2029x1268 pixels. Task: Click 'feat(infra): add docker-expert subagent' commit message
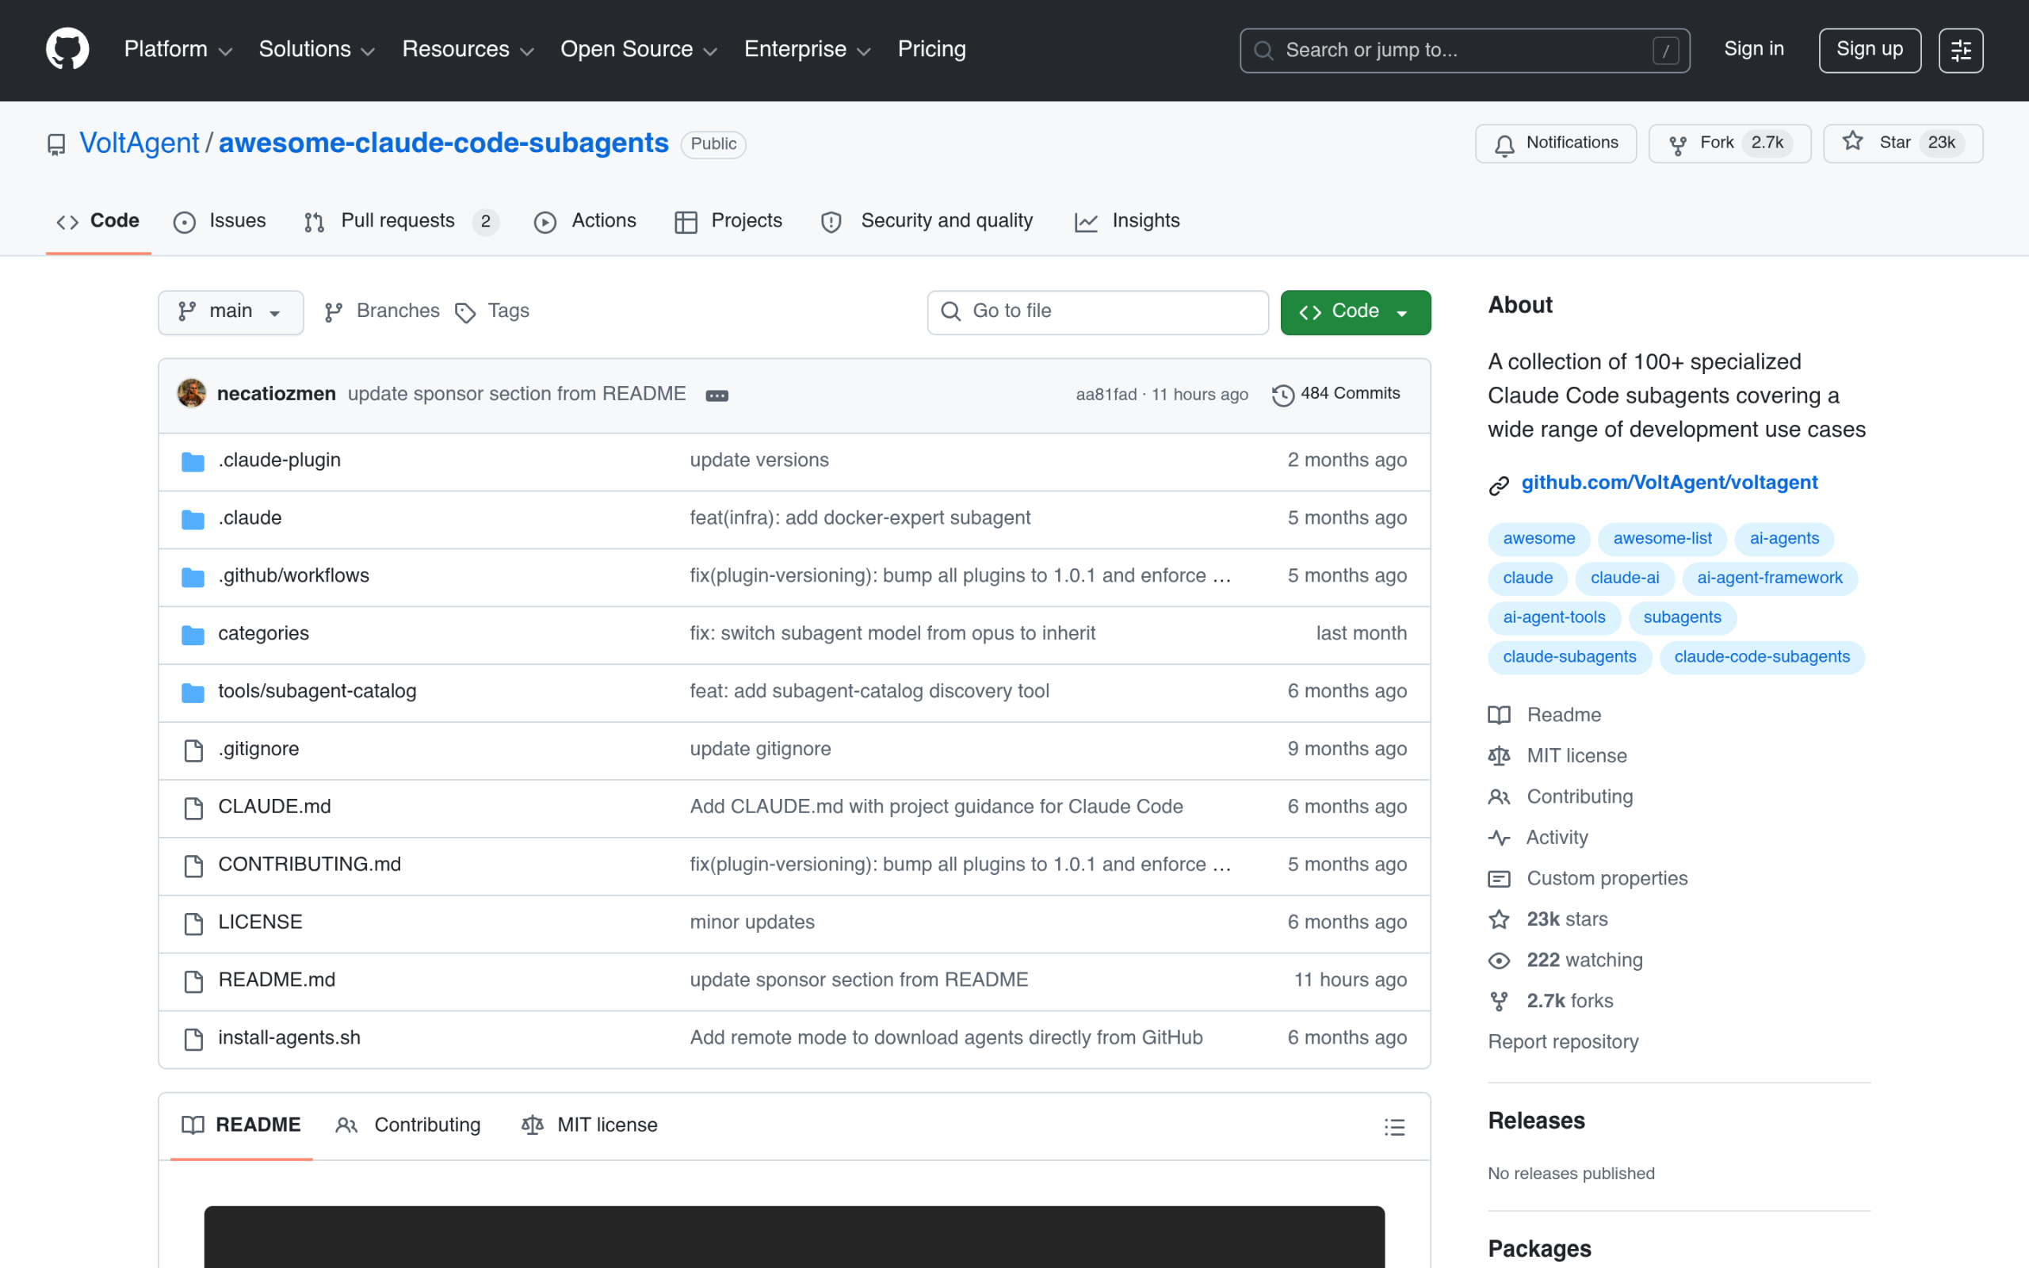click(859, 518)
